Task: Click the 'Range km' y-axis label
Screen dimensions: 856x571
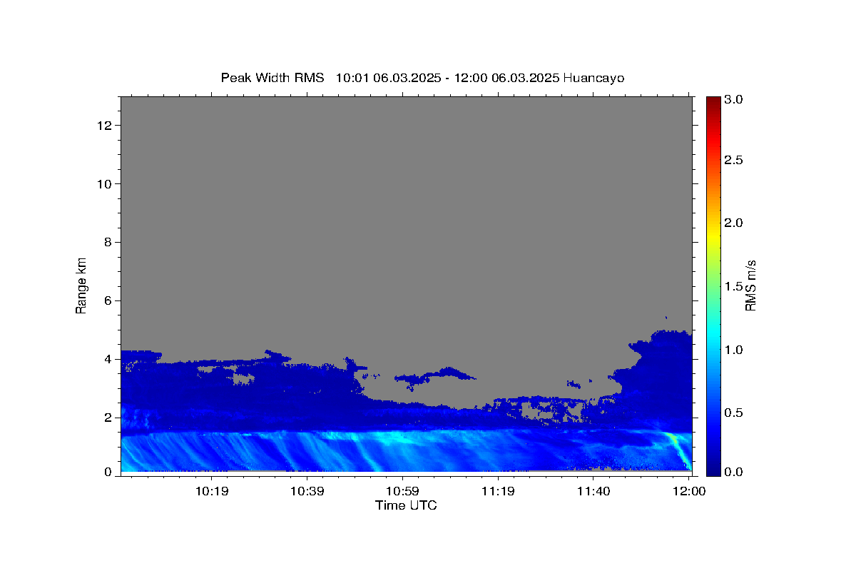Action: [82, 285]
